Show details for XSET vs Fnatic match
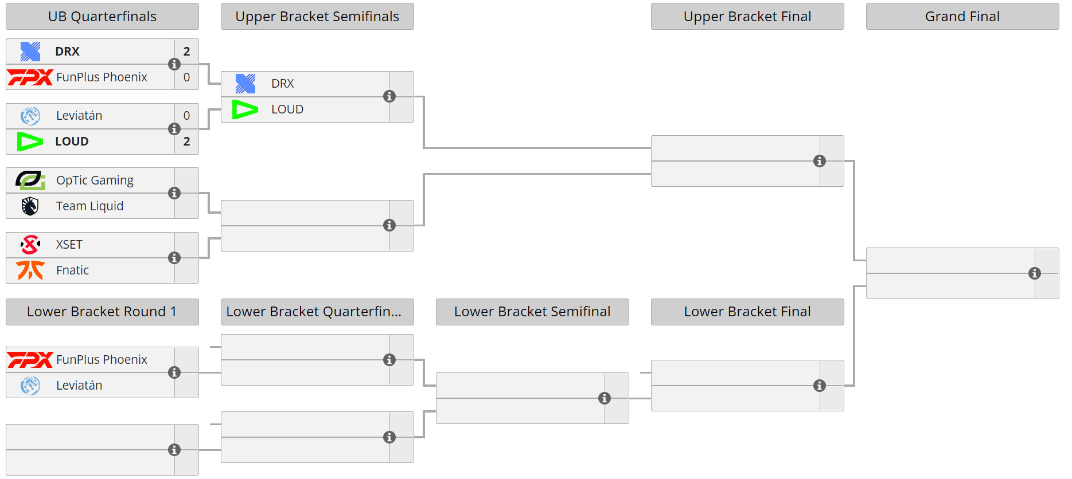Screen dimensions: 1072x479 [174, 258]
